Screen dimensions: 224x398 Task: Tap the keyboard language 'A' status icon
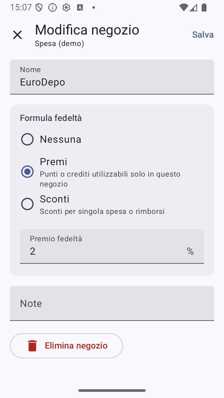point(80,8)
